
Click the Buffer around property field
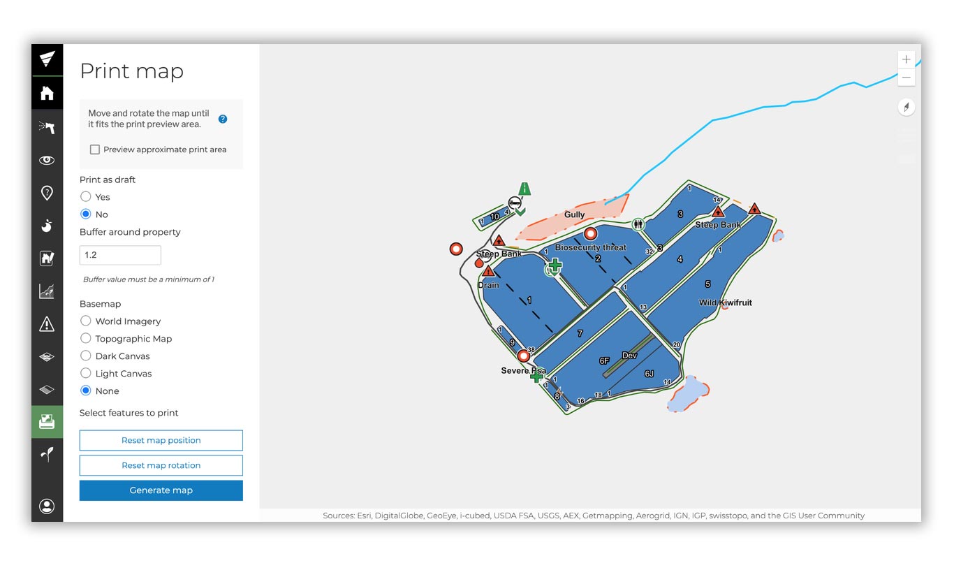pyautogui.click(x=120, y=255)
